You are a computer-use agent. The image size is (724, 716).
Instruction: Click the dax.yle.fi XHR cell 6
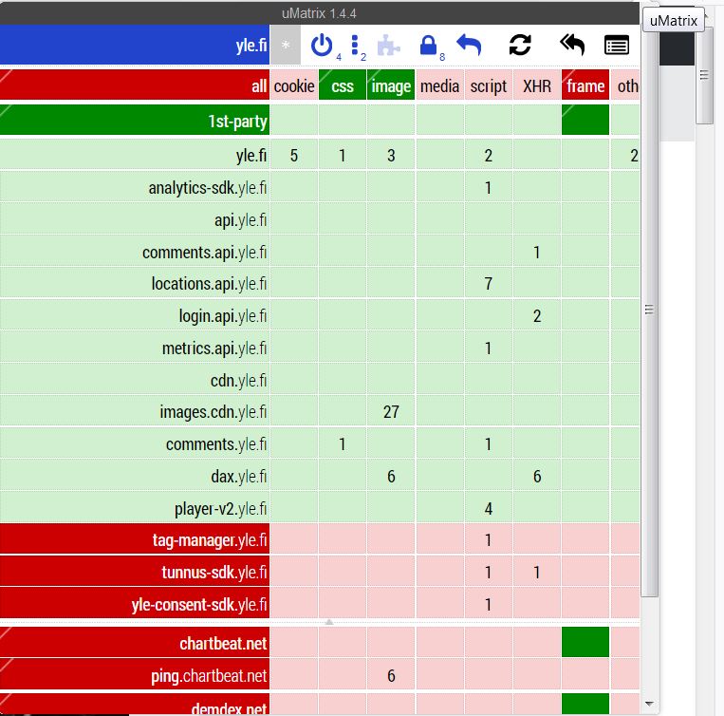coord(537,477)
